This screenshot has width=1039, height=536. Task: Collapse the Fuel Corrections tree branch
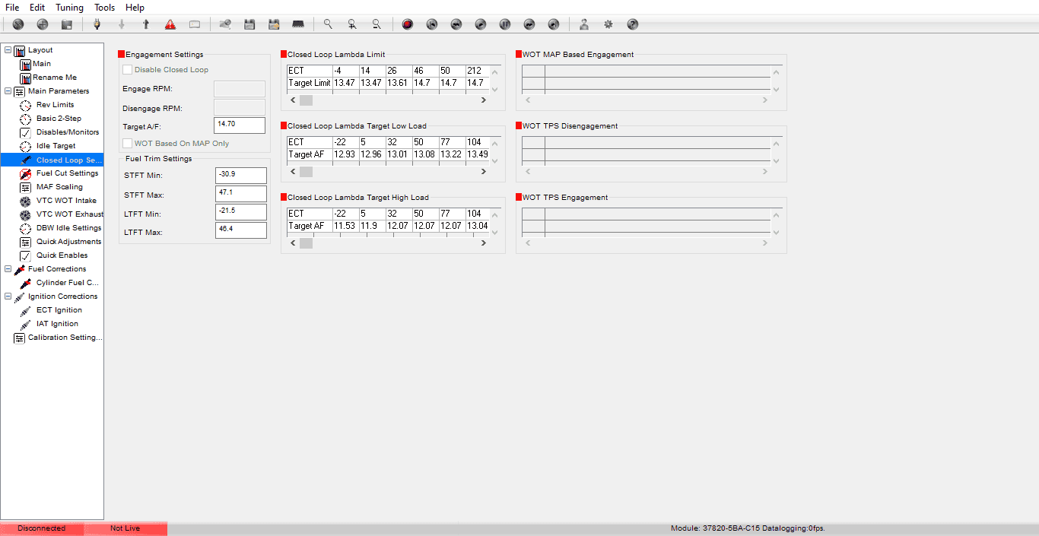[7, 268]
